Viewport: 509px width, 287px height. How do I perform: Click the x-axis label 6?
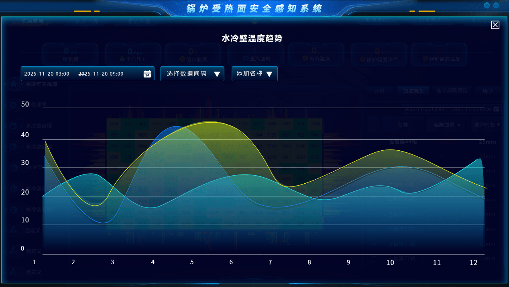coord(231,262)
